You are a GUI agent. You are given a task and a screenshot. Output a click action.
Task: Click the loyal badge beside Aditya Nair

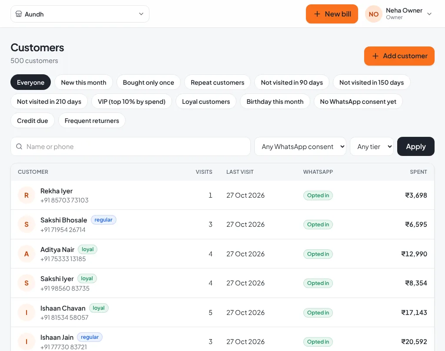pos(88,249)
